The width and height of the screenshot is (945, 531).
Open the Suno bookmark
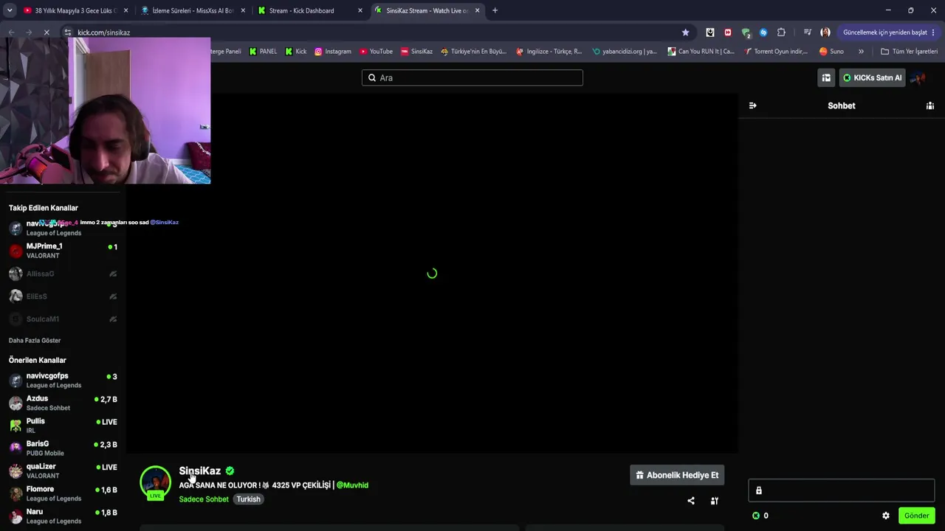point(831,52)
